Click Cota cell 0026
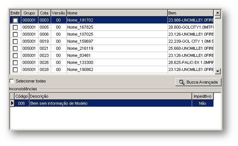 pyautogui.click(x=44, y=62)
